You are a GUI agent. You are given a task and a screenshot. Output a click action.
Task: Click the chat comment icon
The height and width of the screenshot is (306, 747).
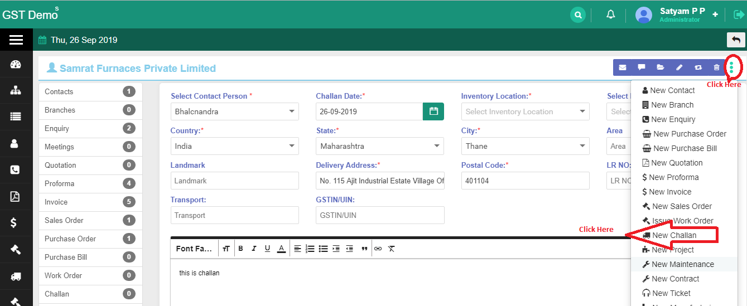[x=642, y=67]
